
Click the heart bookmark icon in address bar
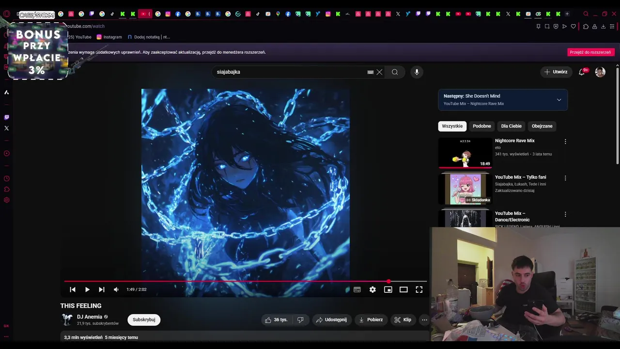pos(573,26)
